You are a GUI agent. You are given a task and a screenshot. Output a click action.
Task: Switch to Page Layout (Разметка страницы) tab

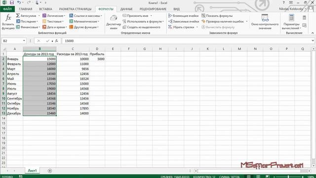click(75, 9)
